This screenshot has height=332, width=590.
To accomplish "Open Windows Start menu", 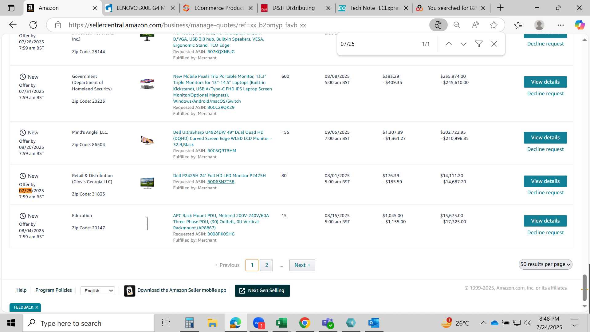I will point(11,323).
